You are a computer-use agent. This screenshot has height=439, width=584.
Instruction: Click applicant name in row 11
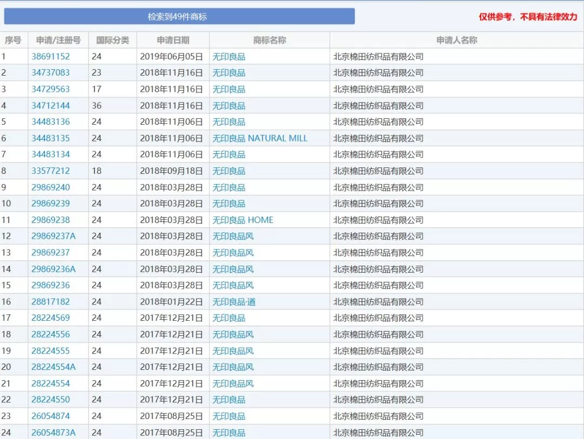pyautogui.click(x=379, y=220)
